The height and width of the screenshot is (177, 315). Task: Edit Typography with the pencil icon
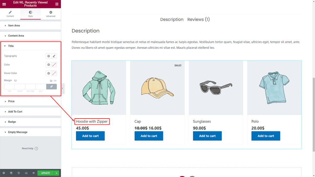(x=54, y=56)
